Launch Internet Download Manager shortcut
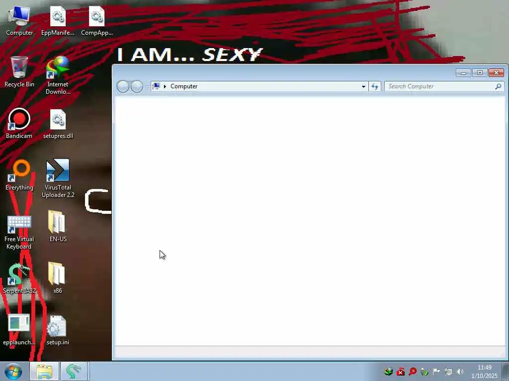The image size is (509, 381). coord(58,75)
